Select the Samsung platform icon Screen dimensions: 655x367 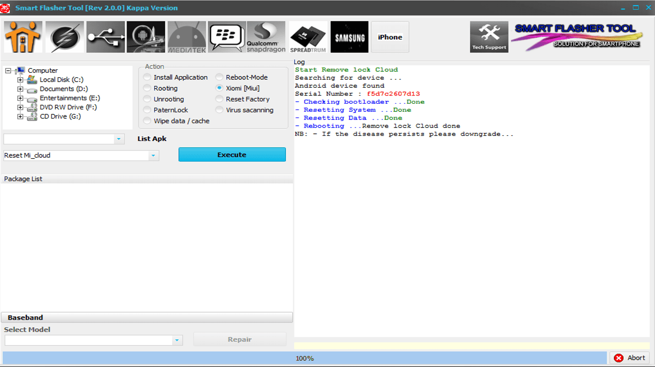click(349, 37)
